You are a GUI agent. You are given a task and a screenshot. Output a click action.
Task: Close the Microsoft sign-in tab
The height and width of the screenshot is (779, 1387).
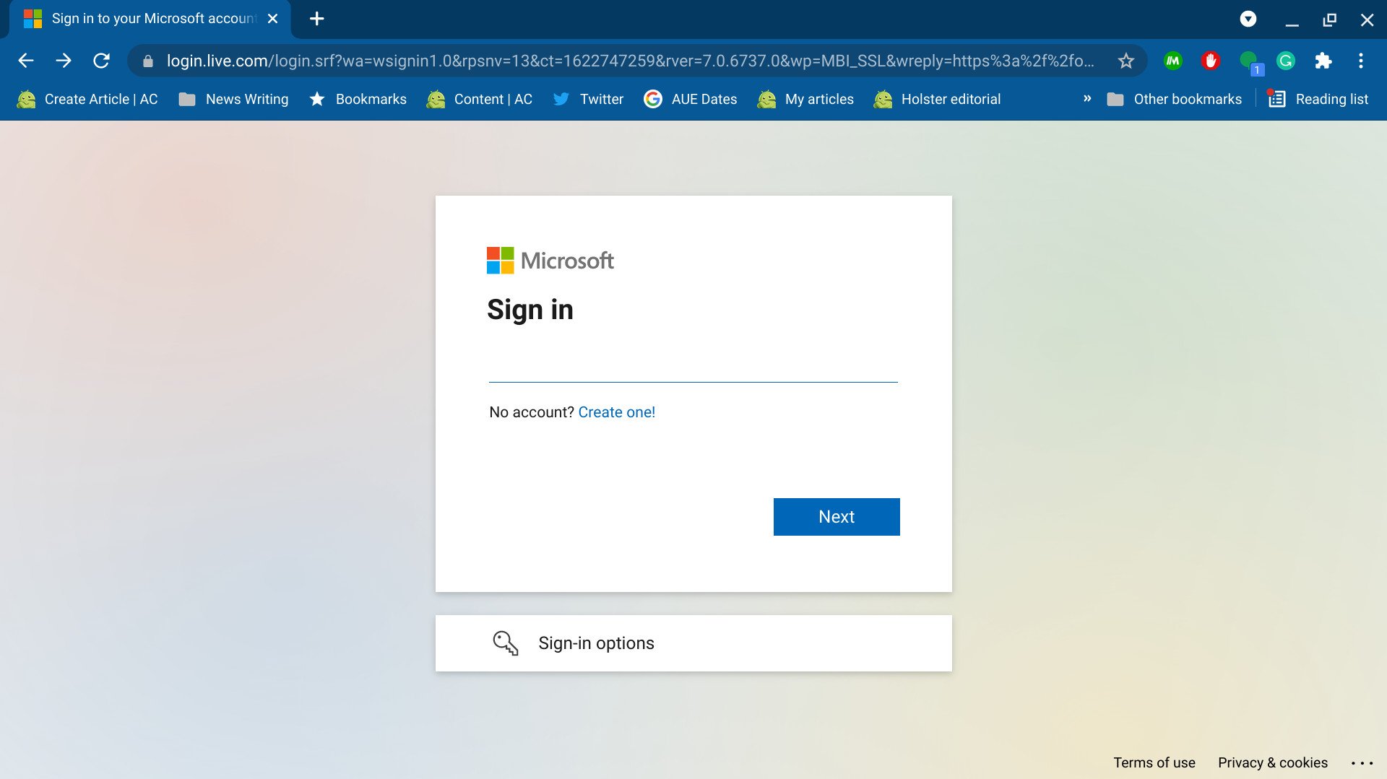point(272,19)
